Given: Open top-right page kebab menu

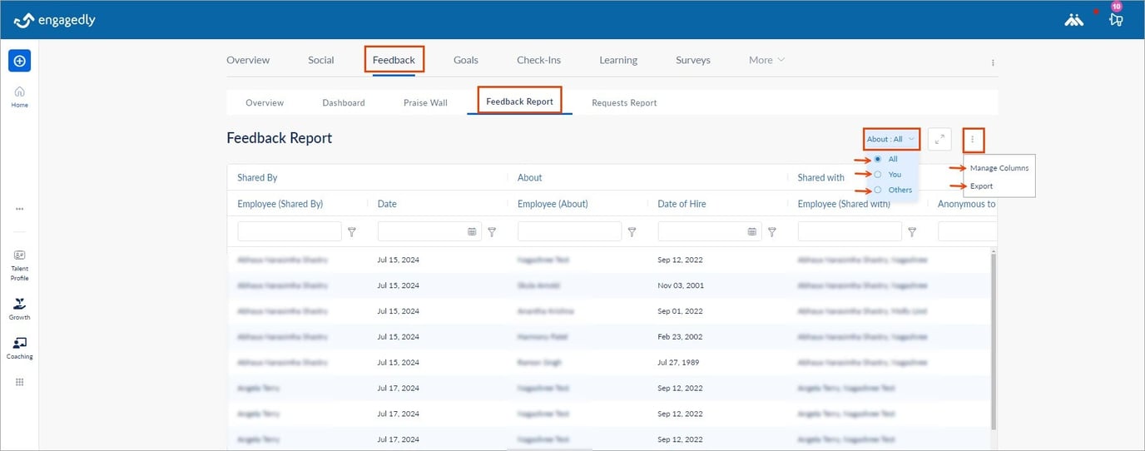Looking at the screenshot, I should point(993,62).
